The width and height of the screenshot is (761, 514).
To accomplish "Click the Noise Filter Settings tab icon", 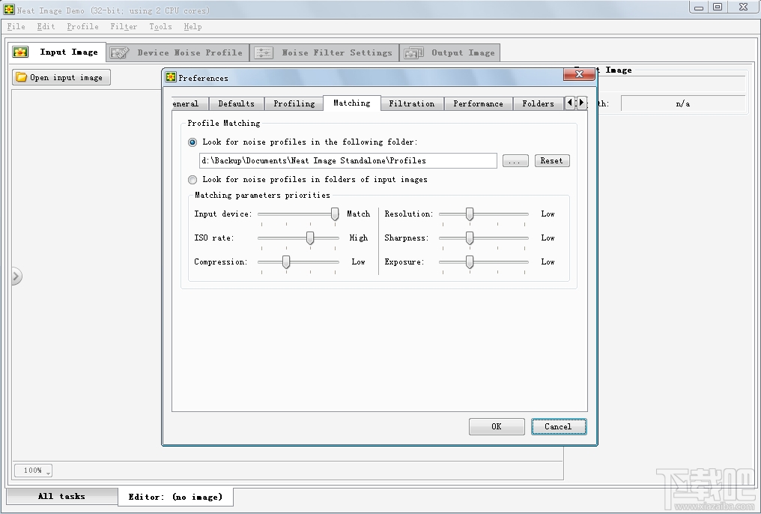I will pyautogui.click(x=264, y=52).
